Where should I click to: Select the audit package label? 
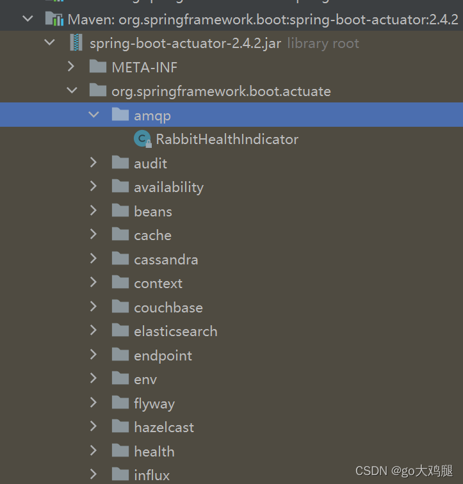click(150, 163)
